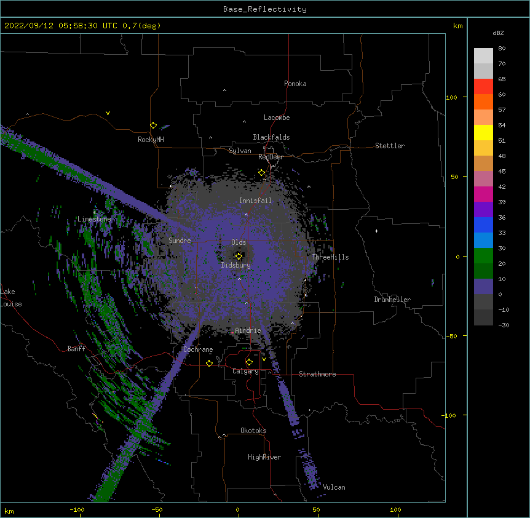Click the yellow diamond marker near RockyMH
Image resolution: width=530 pixels, height=518 pixels.
[x=154, y=126]
